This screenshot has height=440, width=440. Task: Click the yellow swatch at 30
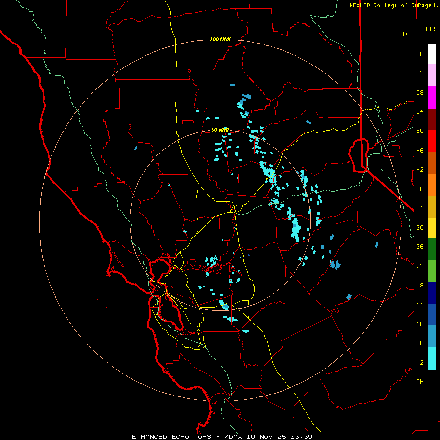432,228
